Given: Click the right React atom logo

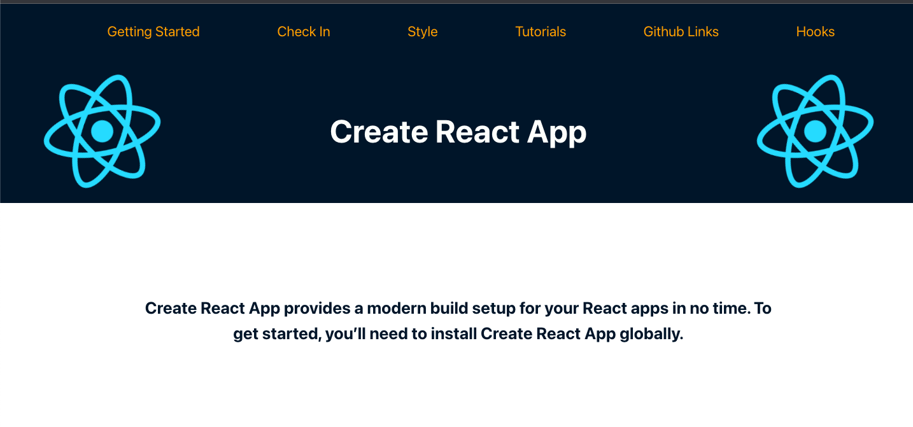Looking at the screenshot, I should pos(815,131).
